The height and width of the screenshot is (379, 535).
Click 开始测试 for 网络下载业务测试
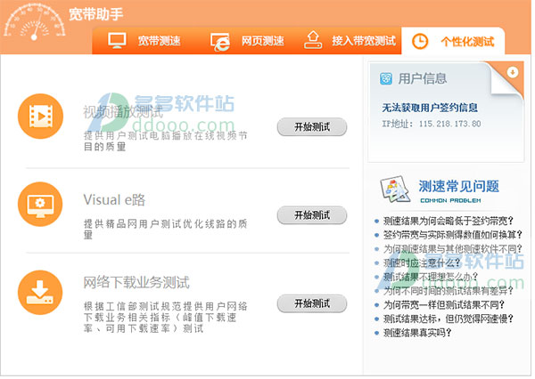pos(312,303)
